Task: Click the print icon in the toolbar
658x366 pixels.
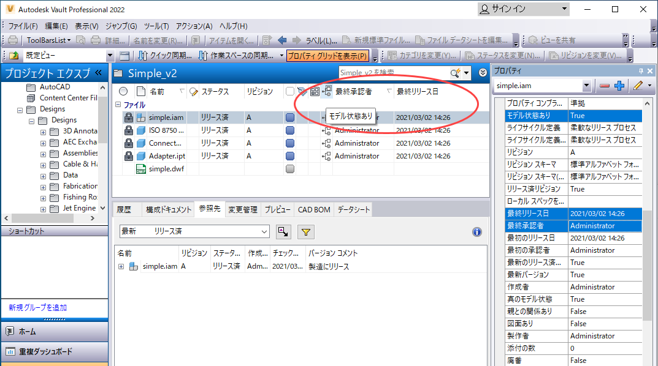Action: (x=13, y=40)
